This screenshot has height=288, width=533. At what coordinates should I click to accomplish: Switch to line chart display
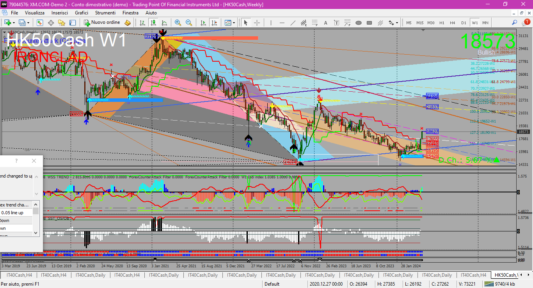pos(164,23)
